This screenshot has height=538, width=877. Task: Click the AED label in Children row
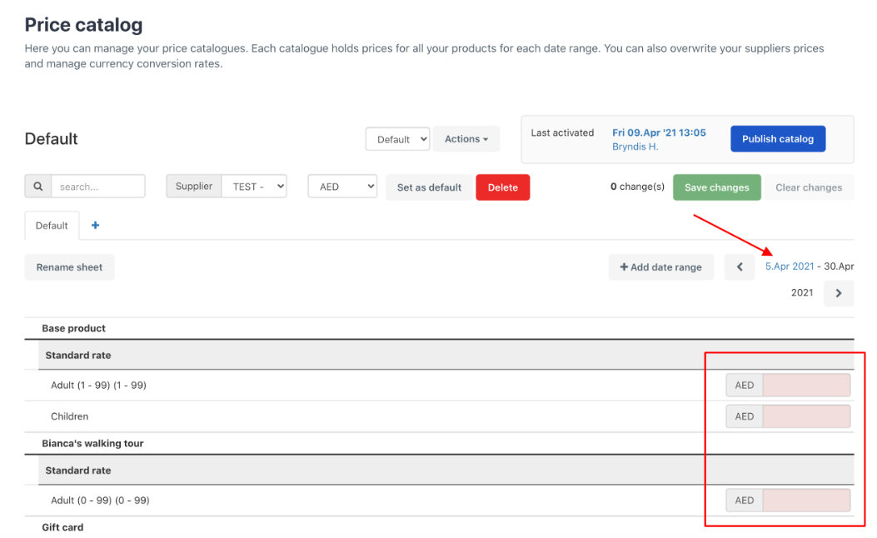745,416
